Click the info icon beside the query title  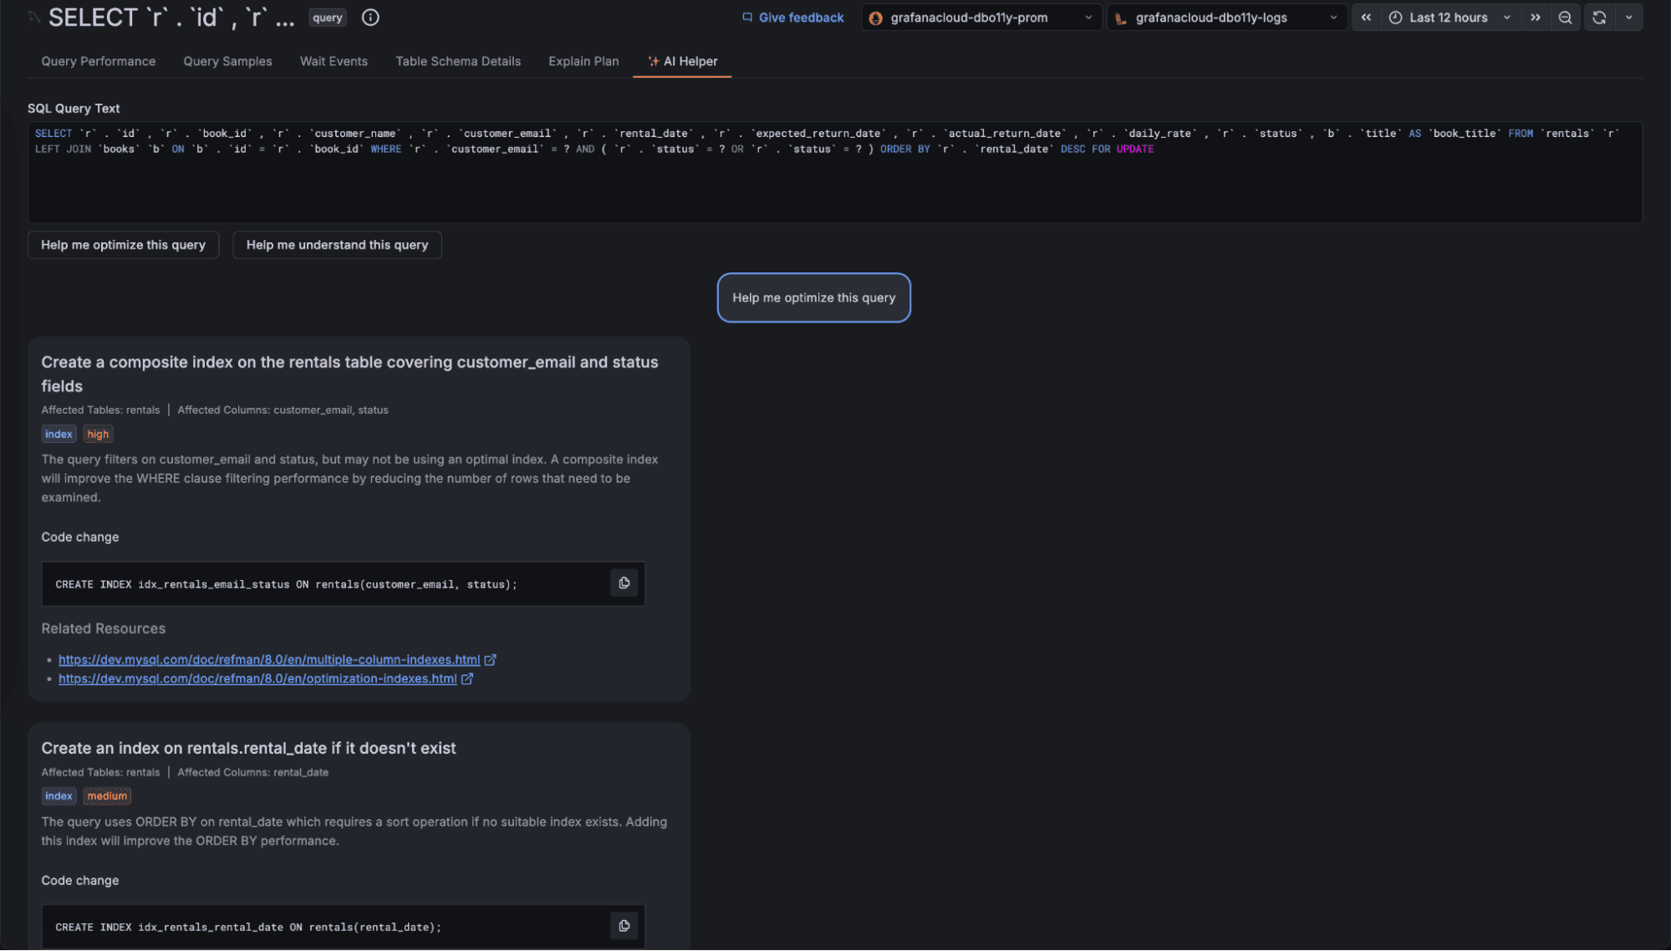(369, 17)
